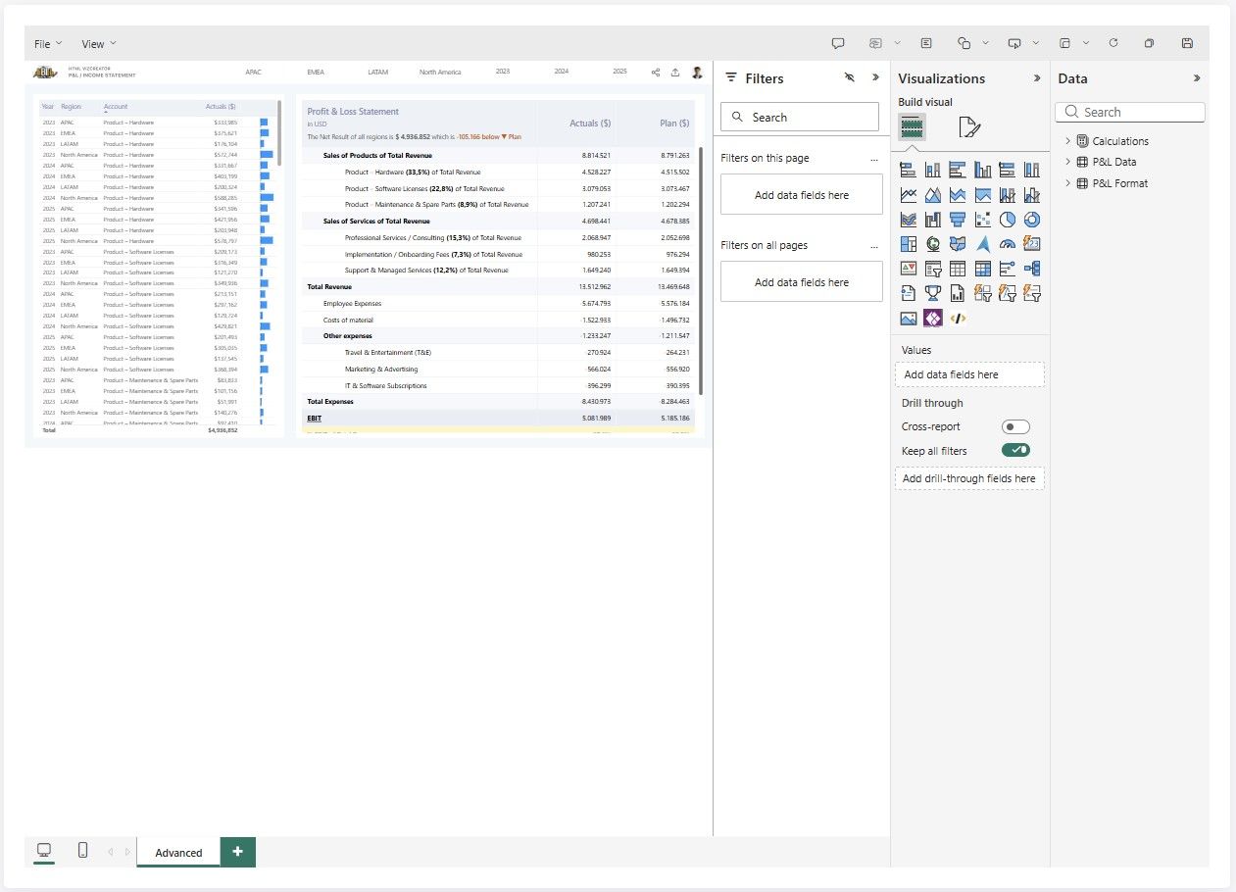Switch to desktop layout view
This screenshot has height=892, width=1236.
(x=44, y=851)
